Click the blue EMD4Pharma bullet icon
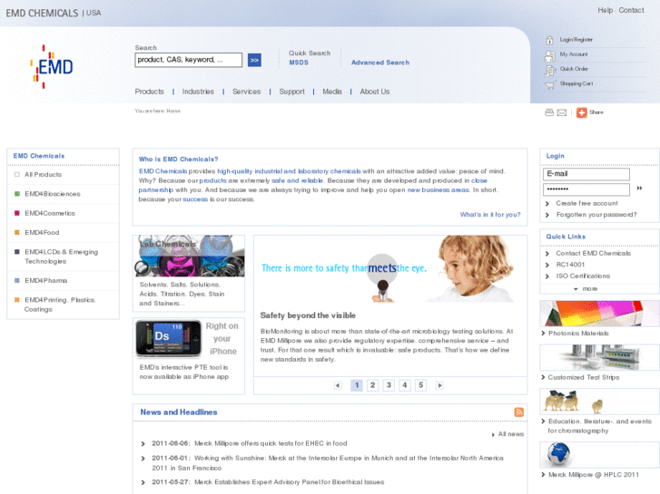The width and height of the screenshot is (660, 494). tap(17, 280)
